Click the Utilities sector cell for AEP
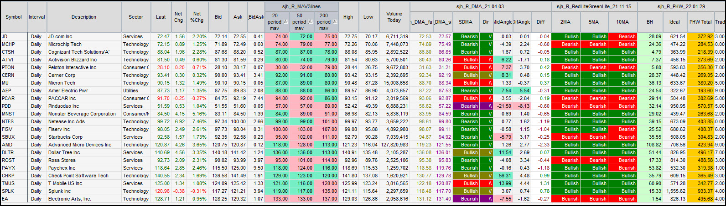726x206 pixels. click(136, 90)
